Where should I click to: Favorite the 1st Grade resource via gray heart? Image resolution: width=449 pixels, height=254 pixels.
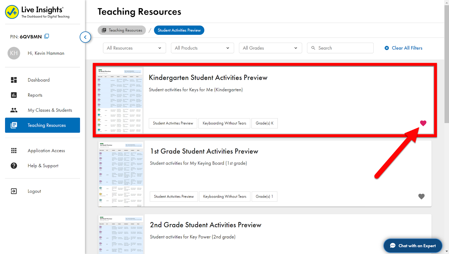(421, 197)
